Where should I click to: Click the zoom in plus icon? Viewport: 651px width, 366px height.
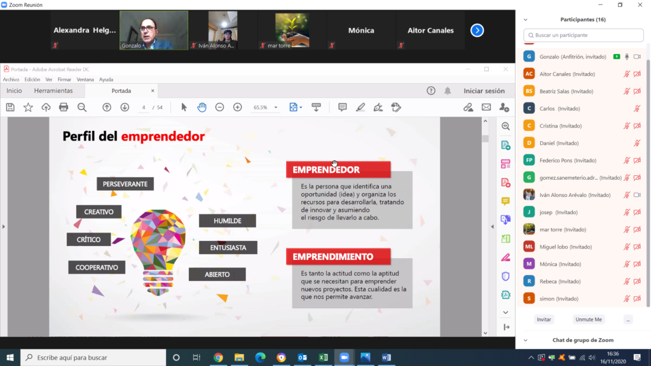[x=237, y=107]
